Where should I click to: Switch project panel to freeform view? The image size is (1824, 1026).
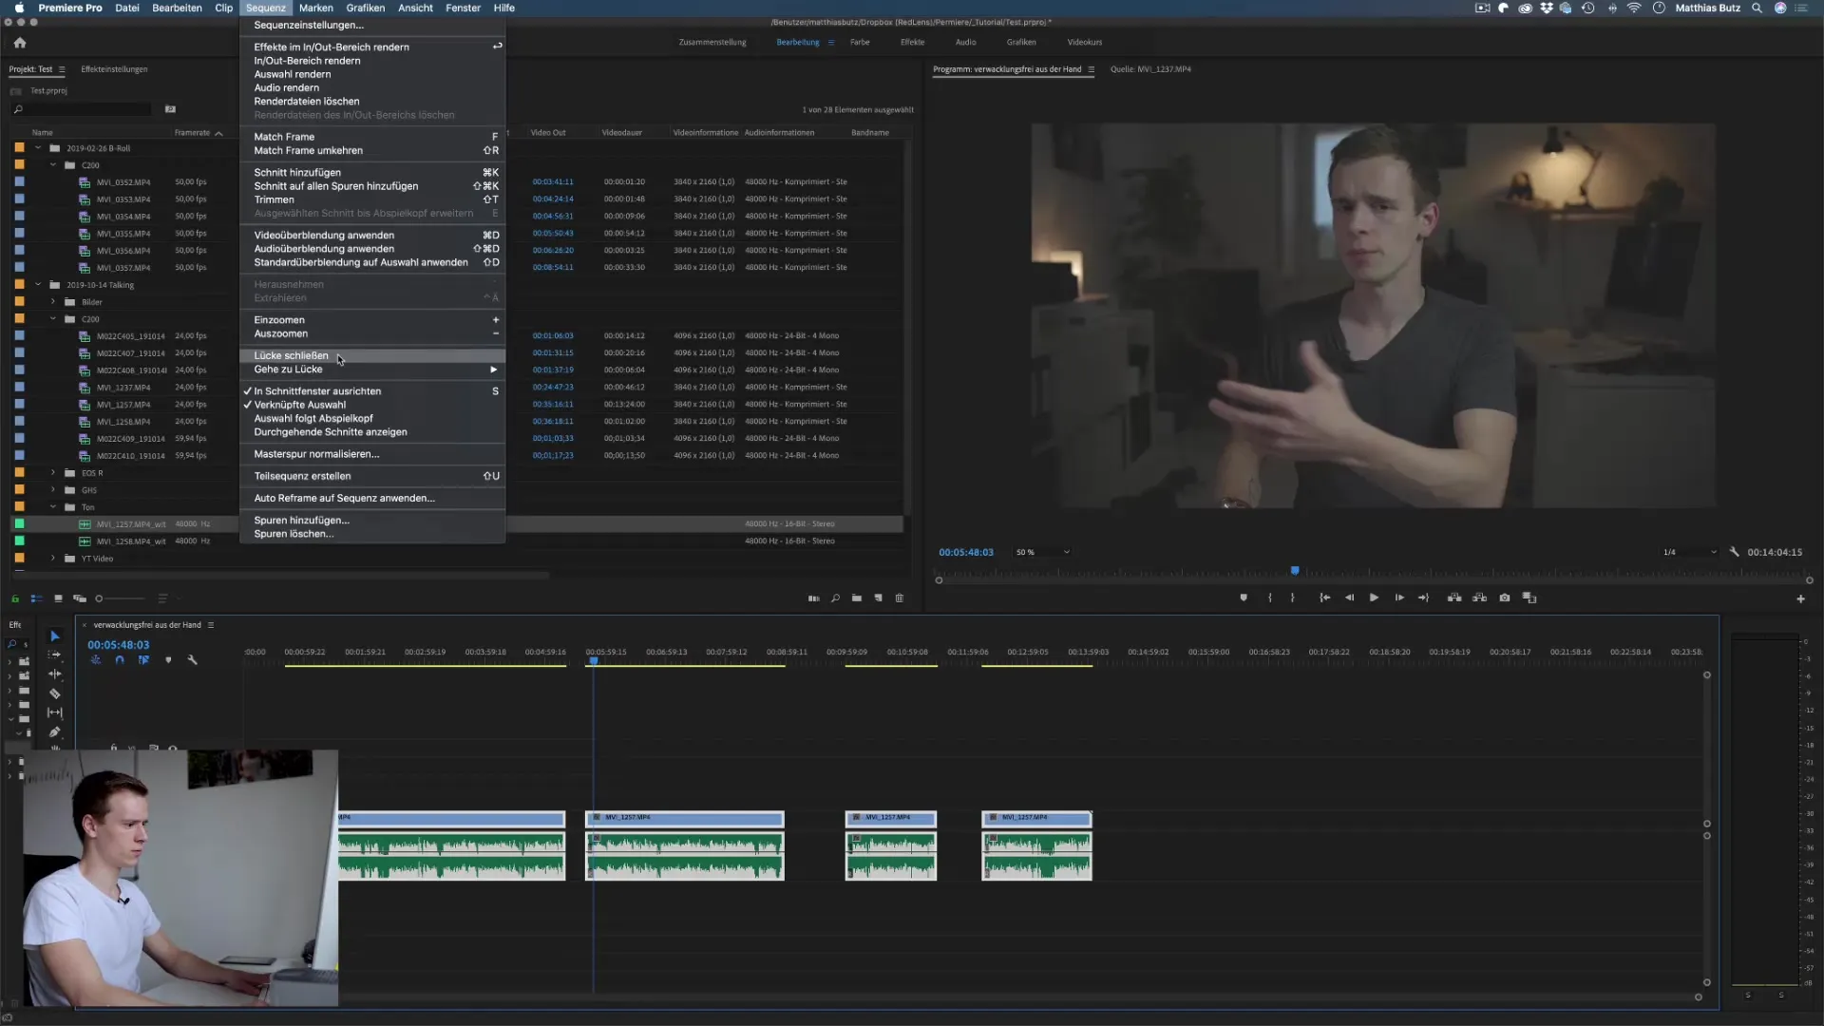point(80,598)
